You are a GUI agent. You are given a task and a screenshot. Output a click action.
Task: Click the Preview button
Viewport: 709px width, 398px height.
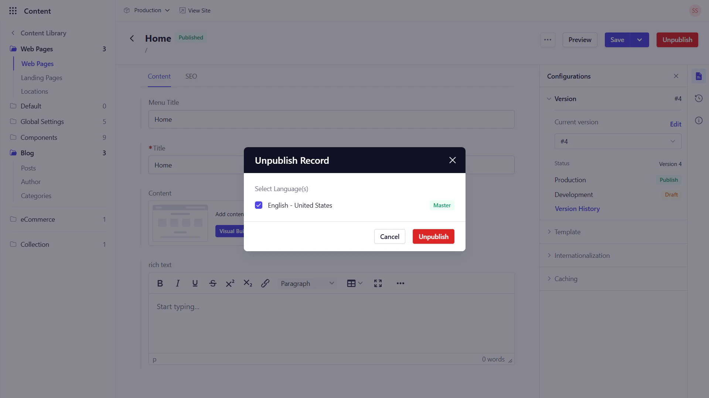(x=580, y=40)
